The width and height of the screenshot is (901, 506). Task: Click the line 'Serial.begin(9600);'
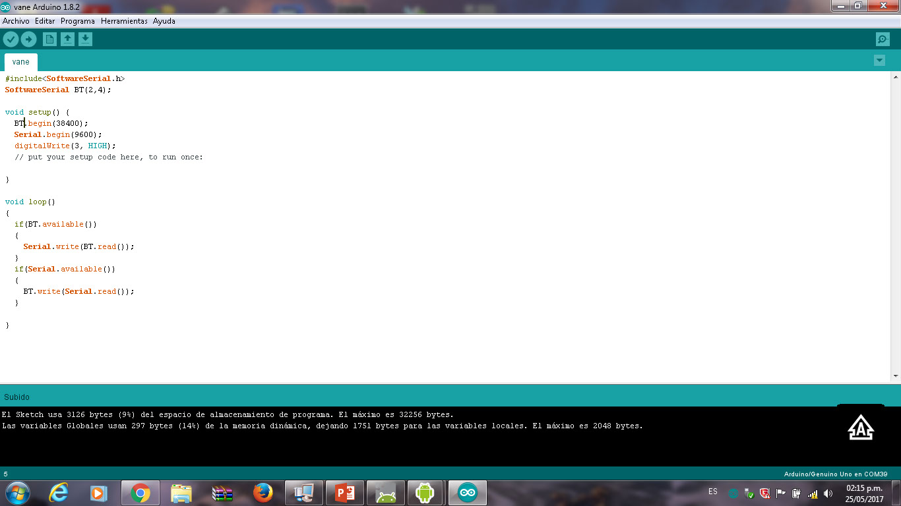click(58, 134)
